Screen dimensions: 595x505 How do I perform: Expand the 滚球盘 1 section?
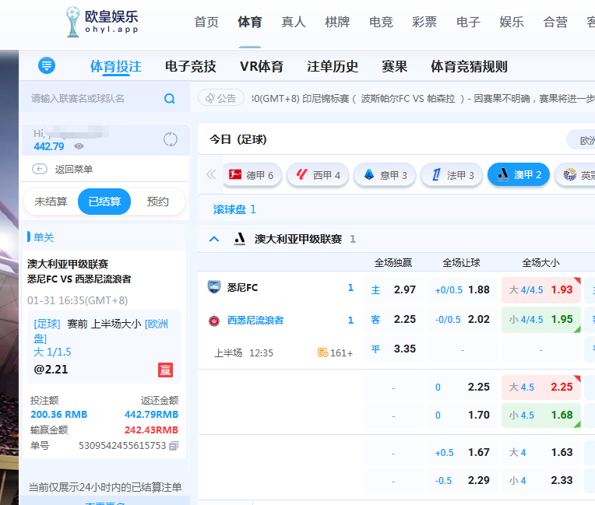click(x=234, y=209)
